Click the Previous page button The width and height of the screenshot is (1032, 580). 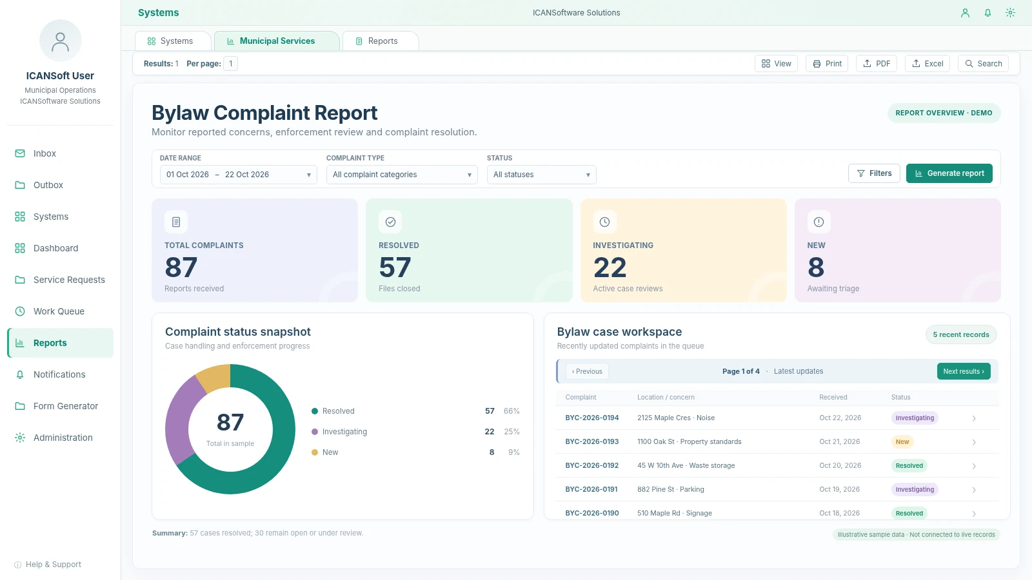coord(587,371)
